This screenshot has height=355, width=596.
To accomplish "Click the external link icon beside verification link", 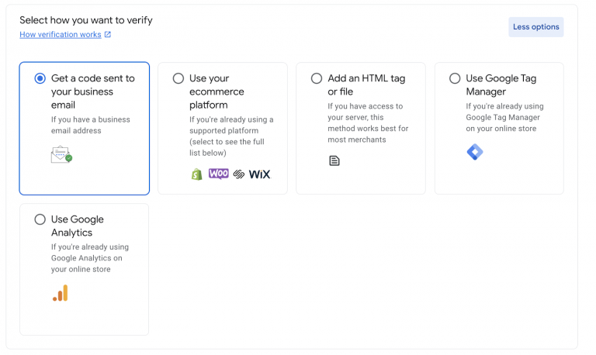I will click(x=108, y=35).
